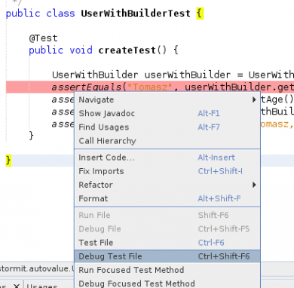294x288 pixels.
Task: Open the Usages tab in bottom panel
Action: [x=42, y=286]
